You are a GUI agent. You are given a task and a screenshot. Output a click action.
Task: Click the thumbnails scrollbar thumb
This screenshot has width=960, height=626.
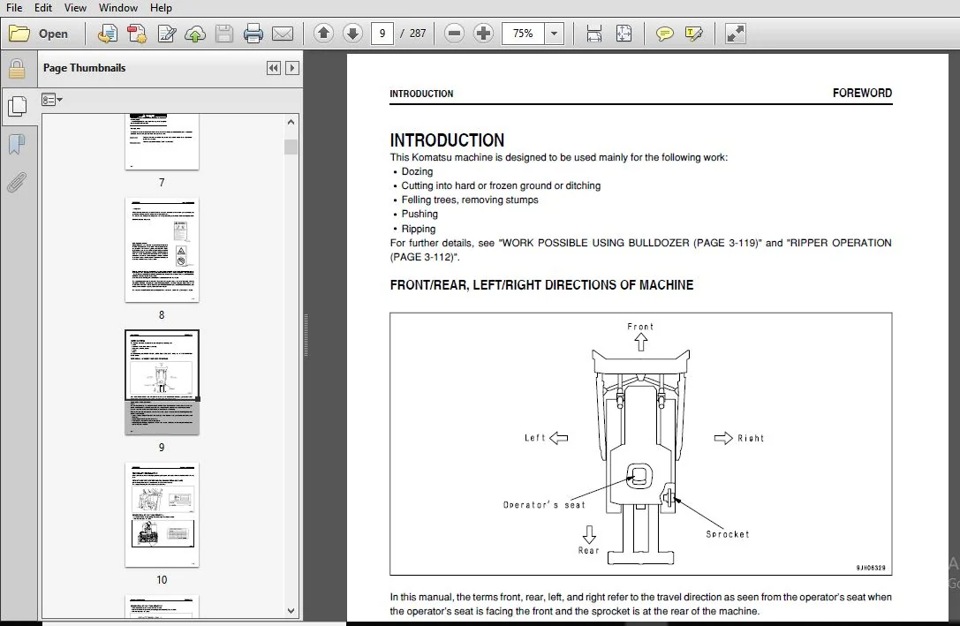point(291,147)
